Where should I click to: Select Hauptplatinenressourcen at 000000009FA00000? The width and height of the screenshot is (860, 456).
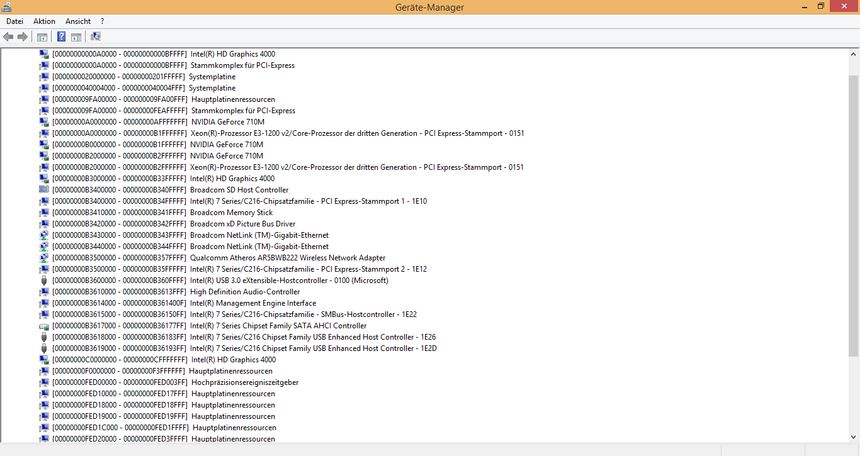click(163, 99)
